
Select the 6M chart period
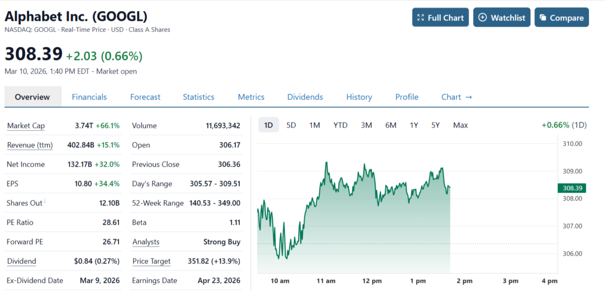[x=391, y=125]
